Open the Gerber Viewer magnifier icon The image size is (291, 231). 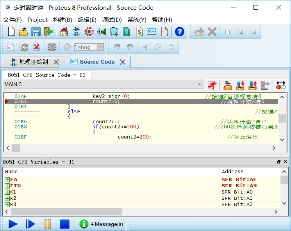[x=114, y=32]
